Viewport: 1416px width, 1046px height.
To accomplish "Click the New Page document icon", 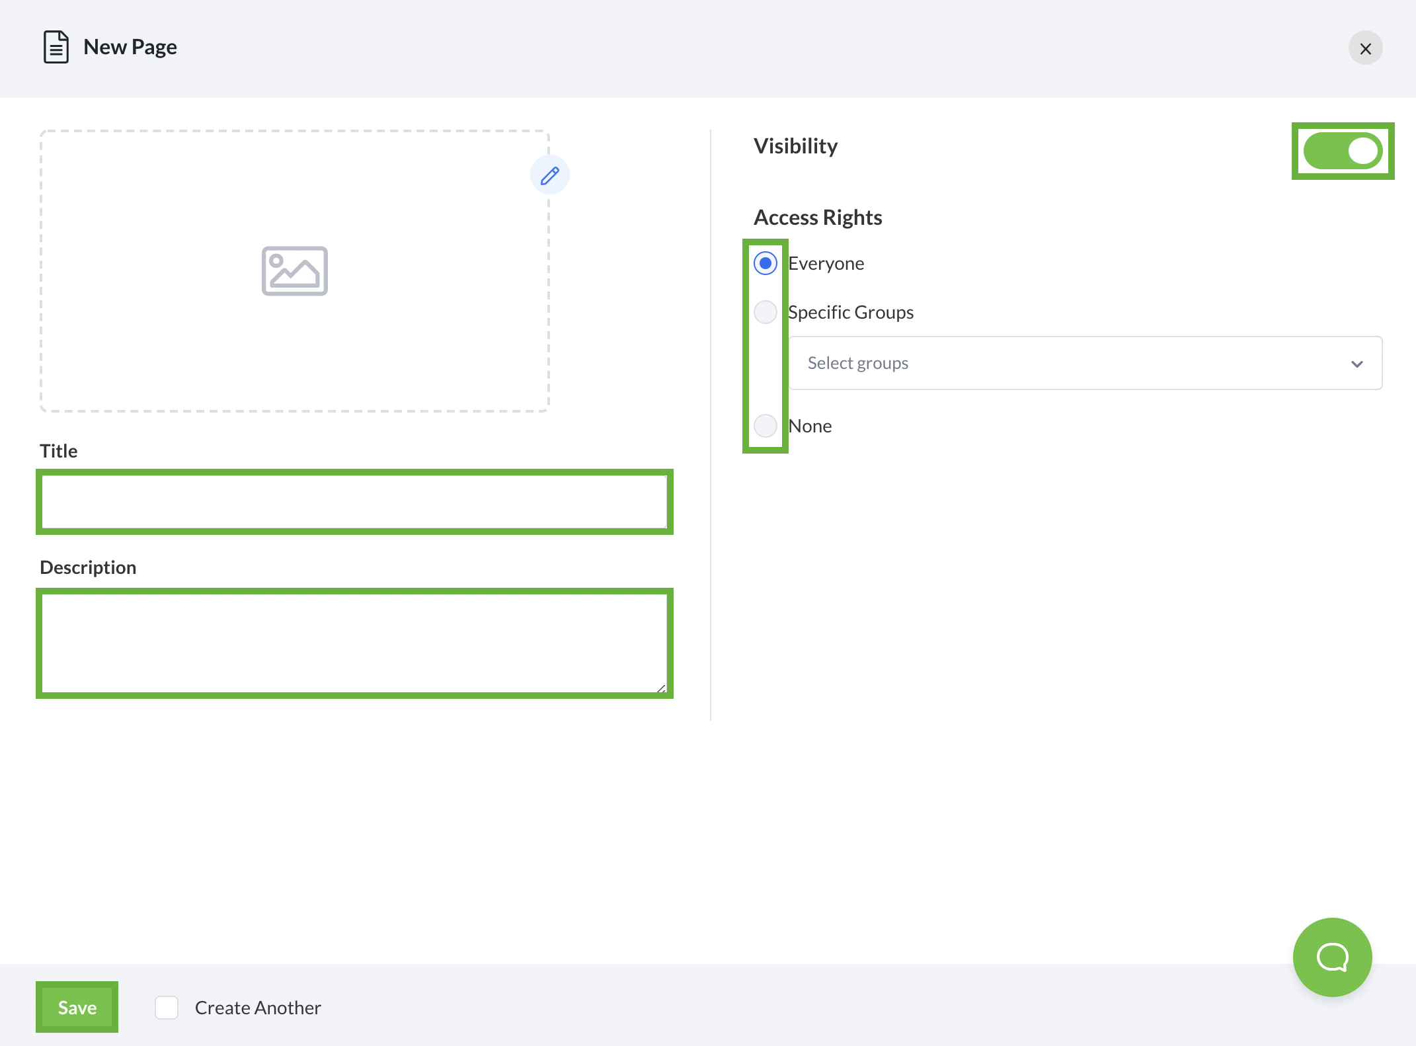I will click(x=56, y=47).
